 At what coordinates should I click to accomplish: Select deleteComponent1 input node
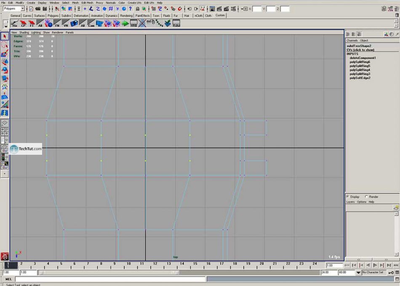tap(363, 58)
